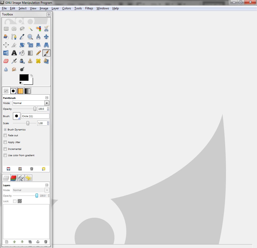Select the Alignment tool
The width and height of the screenshot is (257, 248).
(x=6, y=45)
